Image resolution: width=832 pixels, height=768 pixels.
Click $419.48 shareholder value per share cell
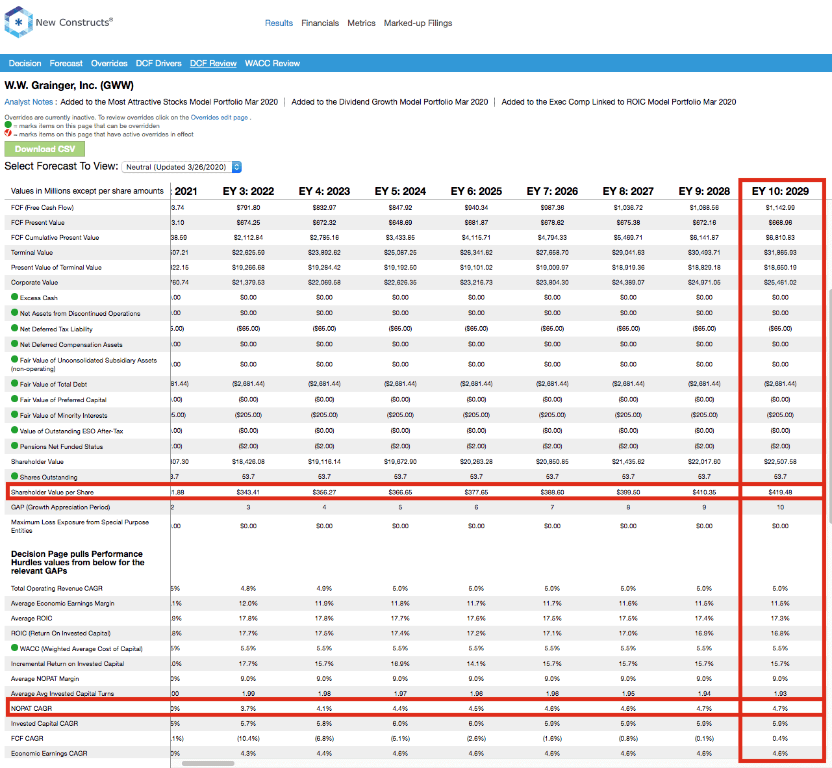click(780, 492)
